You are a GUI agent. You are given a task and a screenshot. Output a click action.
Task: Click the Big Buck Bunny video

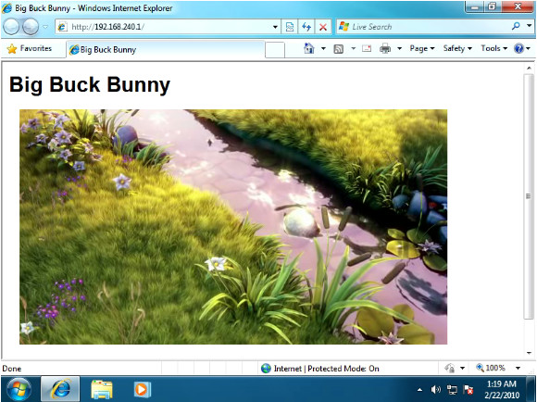[233, 227]
